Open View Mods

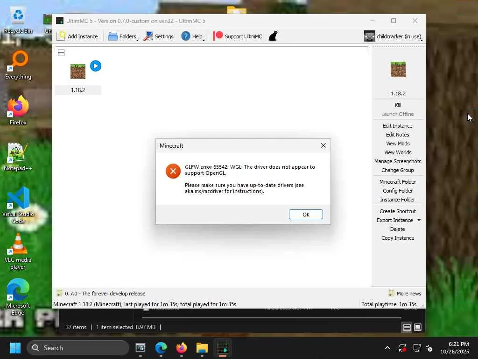(x=398, y=144)
